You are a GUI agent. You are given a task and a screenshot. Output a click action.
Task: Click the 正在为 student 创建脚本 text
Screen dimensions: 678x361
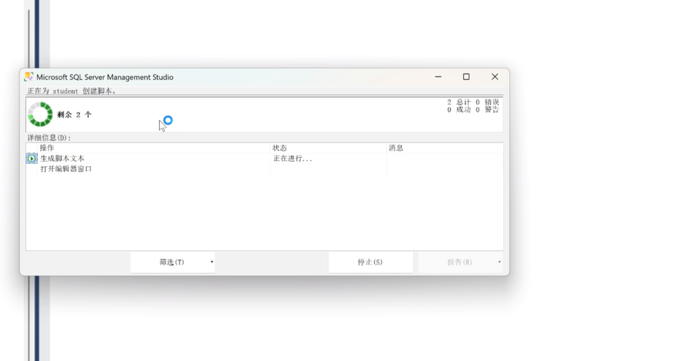[72, 91]
